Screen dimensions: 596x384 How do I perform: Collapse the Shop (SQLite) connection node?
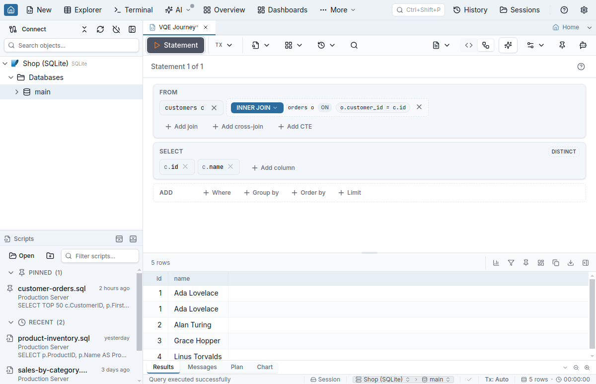(x=5, y=64)
